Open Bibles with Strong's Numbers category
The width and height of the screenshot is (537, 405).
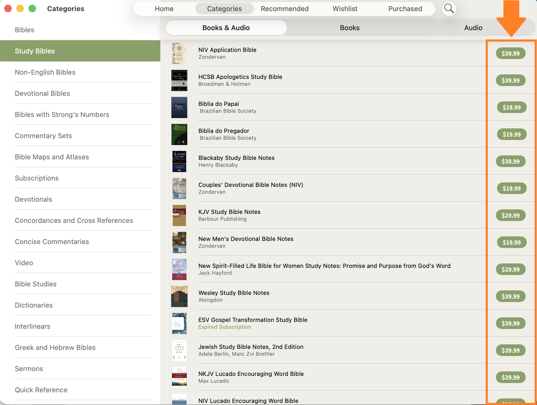click(x=80, y=115)
